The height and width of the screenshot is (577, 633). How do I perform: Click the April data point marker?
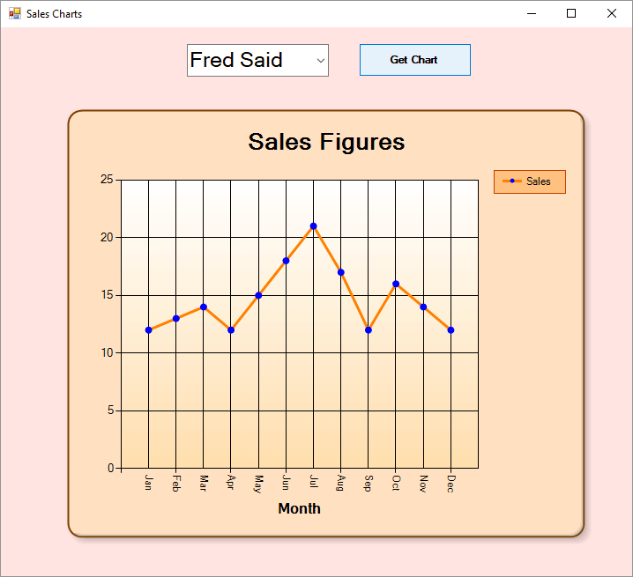click(231, 330)
